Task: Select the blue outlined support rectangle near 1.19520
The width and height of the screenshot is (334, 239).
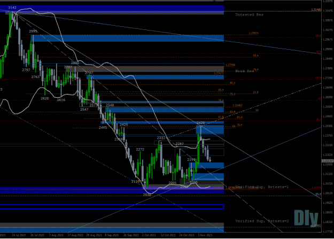Action: click(x=112, y=206)
